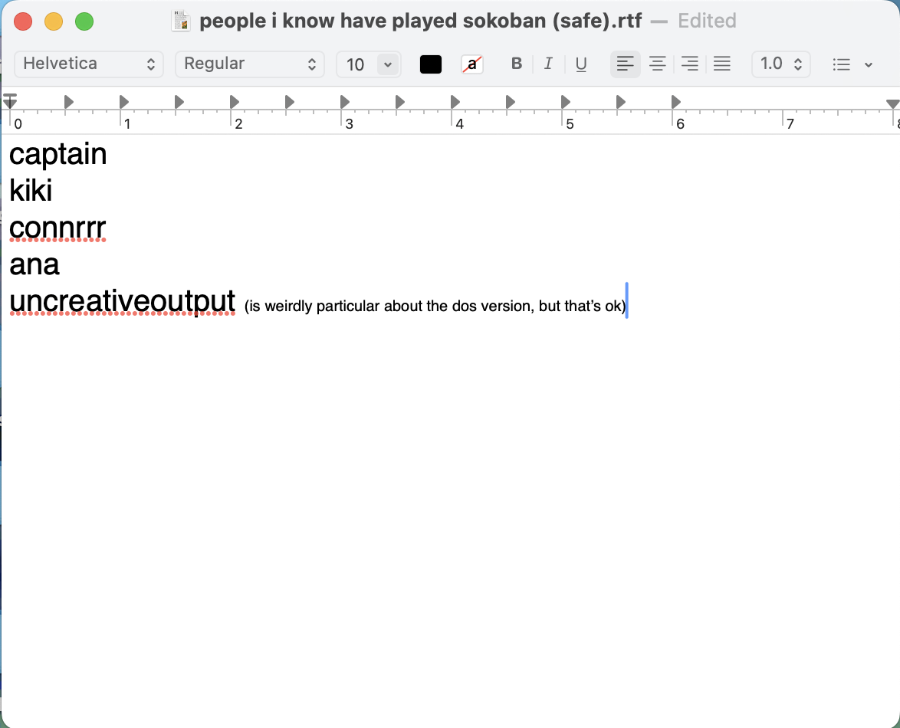Click the right margin marker on ruler
This screenshot has width=900, height=728.
coord(892,104)
